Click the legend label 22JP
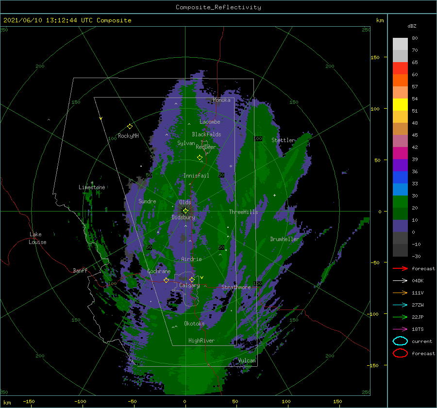The height and width of the screenshot is (408, 437). pyautogui.click(x=418, y=317)
